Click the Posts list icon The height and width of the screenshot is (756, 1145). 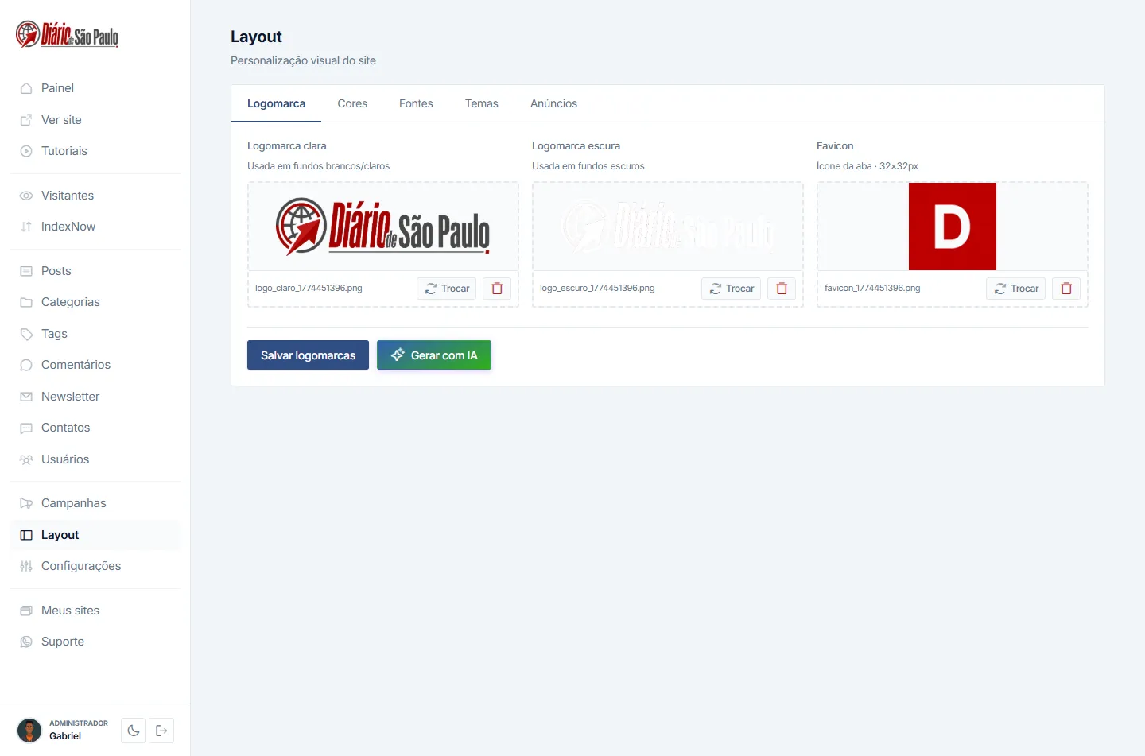pyautogui.click(x=26, y=271)
